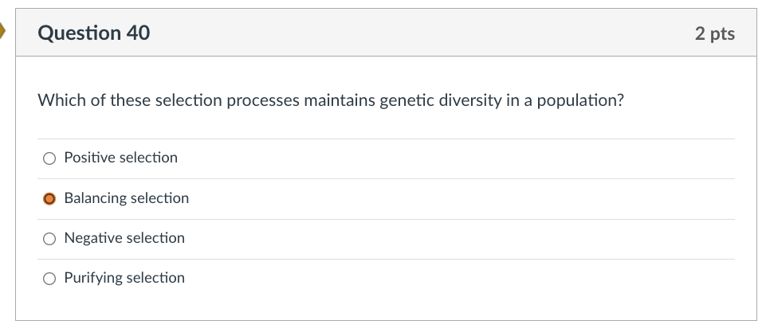Click the "Question 40" heading
Viewport: 770px width, 336px height.
pos(93,33)
